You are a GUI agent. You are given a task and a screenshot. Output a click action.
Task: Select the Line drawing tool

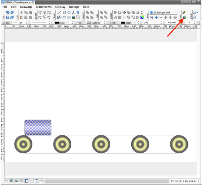coord(59,12)
